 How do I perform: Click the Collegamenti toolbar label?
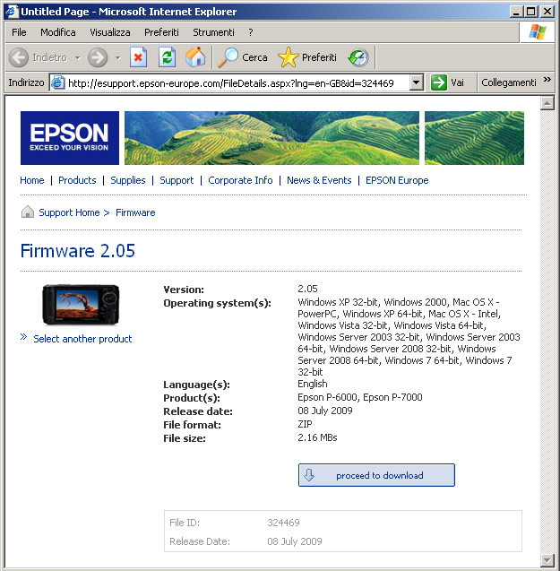point(509,82)
